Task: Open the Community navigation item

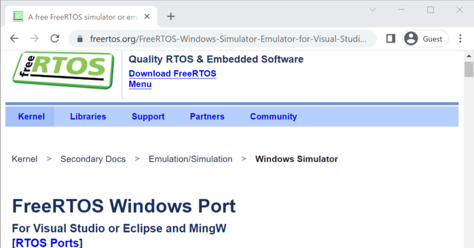Action: (273, 117)
